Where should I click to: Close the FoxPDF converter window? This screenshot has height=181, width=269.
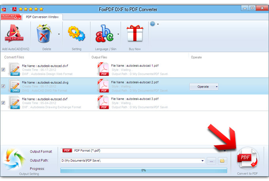pyautogui.click(x=262, y=8)
